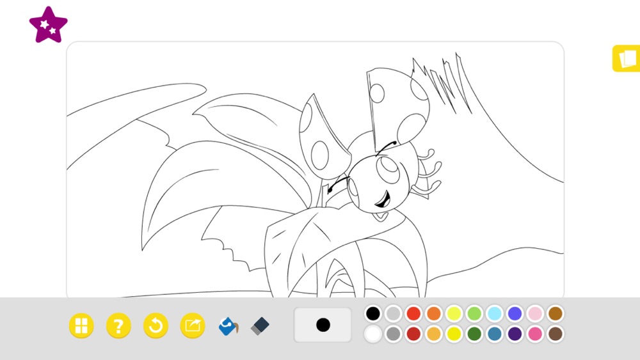The width and height of the screenshot is (640, 360).
Task: Pick the pale pink color swatch
Action: pyautogui.click(x=535, y=313)
